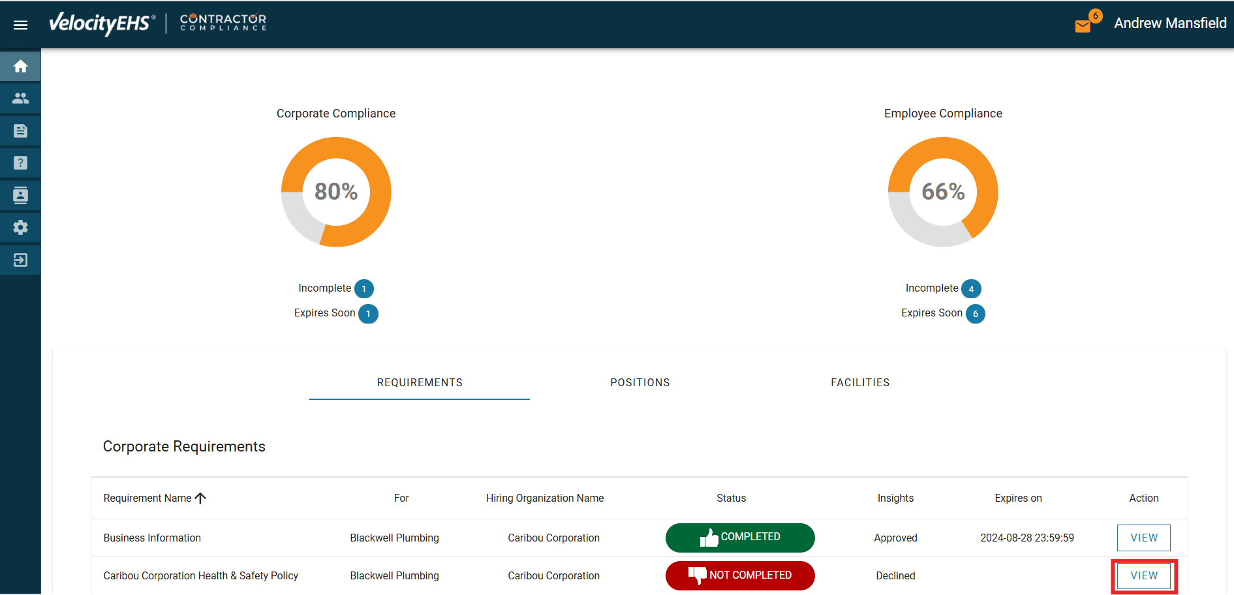Open the contact badge sidebar icon
The image size is (1234, 595).
tap(20, 195)
